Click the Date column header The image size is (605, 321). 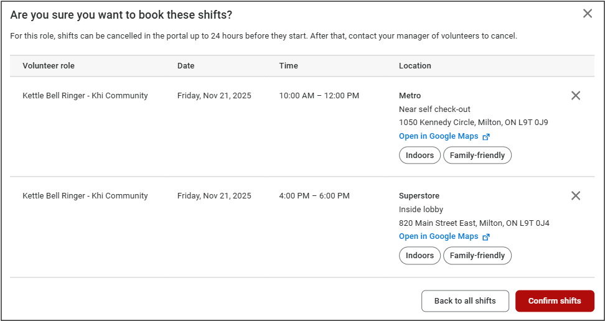click(x=185, y=66)
